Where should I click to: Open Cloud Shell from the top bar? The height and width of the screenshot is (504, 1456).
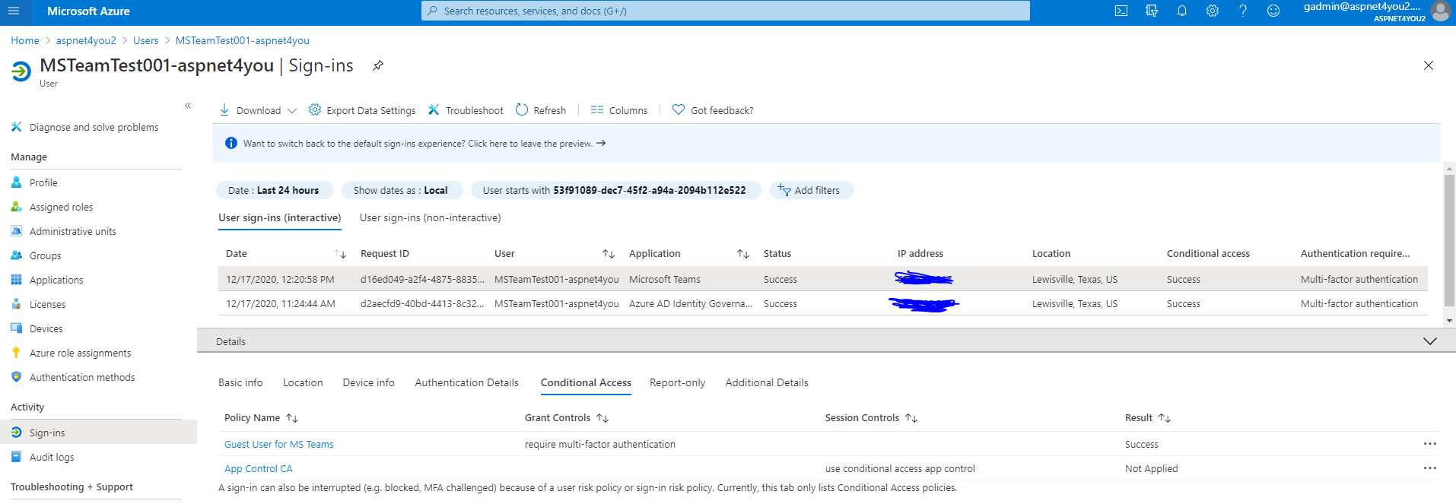point(1121,11)
